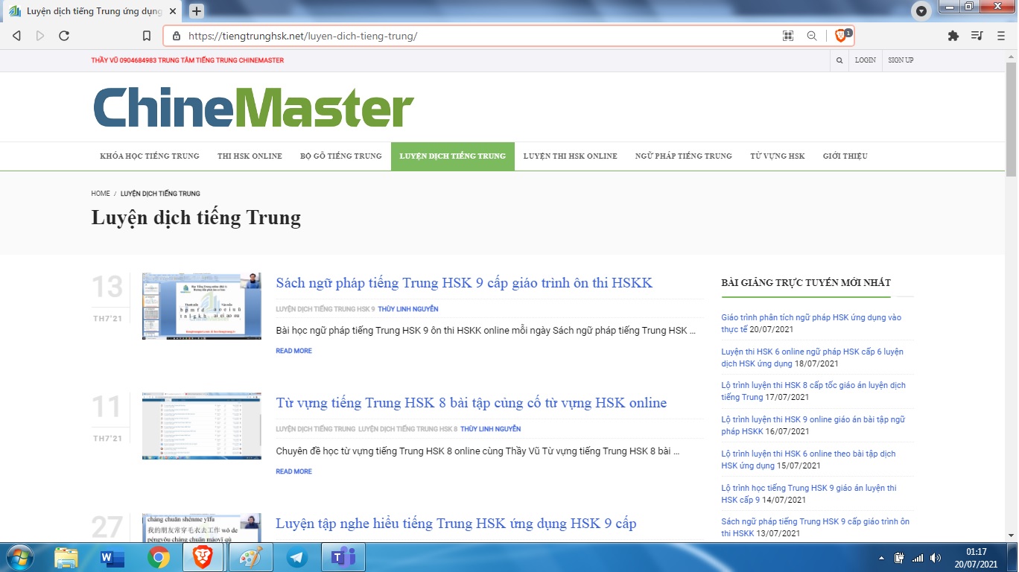Open the KHÓA HỌC TIẾNG TRUNG menu
Viewport: 1019px width, 572px height.
click(150, 156)
